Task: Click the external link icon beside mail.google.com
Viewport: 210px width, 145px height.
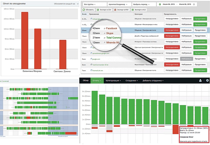Action: [x=91, y=19]
